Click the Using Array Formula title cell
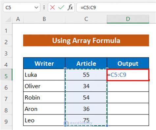Screen dimensions: 156x130 point(86,40)
